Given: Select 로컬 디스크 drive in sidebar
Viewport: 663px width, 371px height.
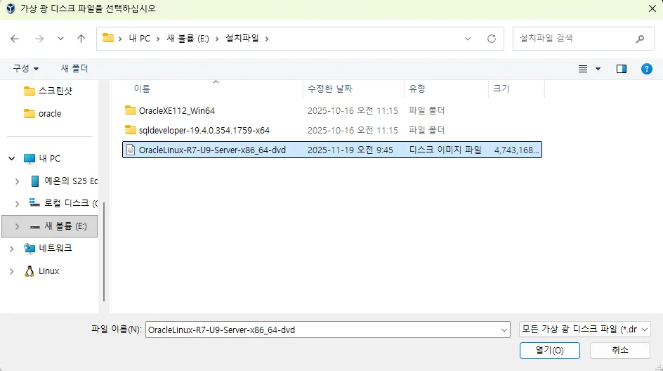Looking at the screenshot, I should tap(63, 204).
